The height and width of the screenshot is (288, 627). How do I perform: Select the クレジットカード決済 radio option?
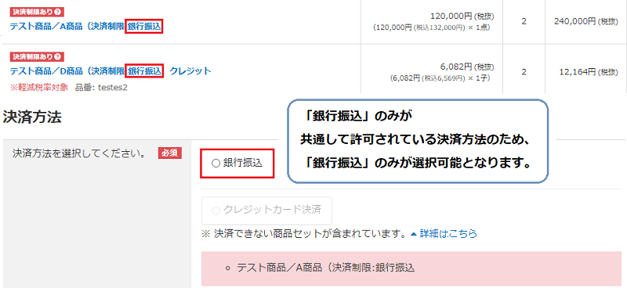point(216,210)
